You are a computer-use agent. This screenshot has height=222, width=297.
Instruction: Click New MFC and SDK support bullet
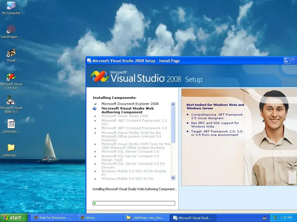pos(215,125)
